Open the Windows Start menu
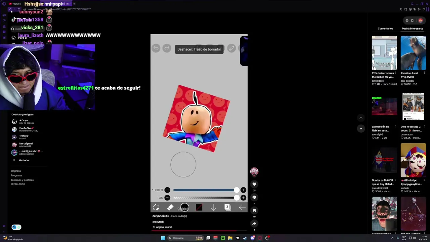 point(163,238)
